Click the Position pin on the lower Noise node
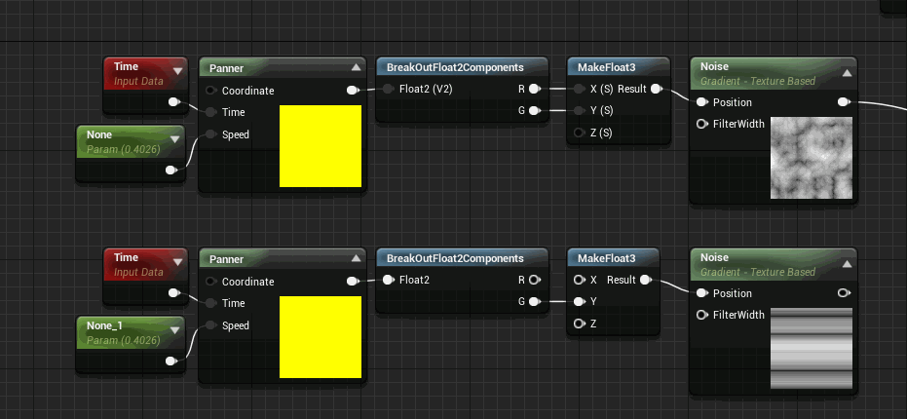The width and height of the screenshot is (907, 419). 702,293
